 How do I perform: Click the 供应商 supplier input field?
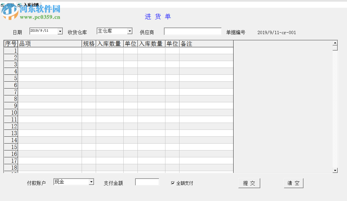pyautogui.click(x=193, y=31)
